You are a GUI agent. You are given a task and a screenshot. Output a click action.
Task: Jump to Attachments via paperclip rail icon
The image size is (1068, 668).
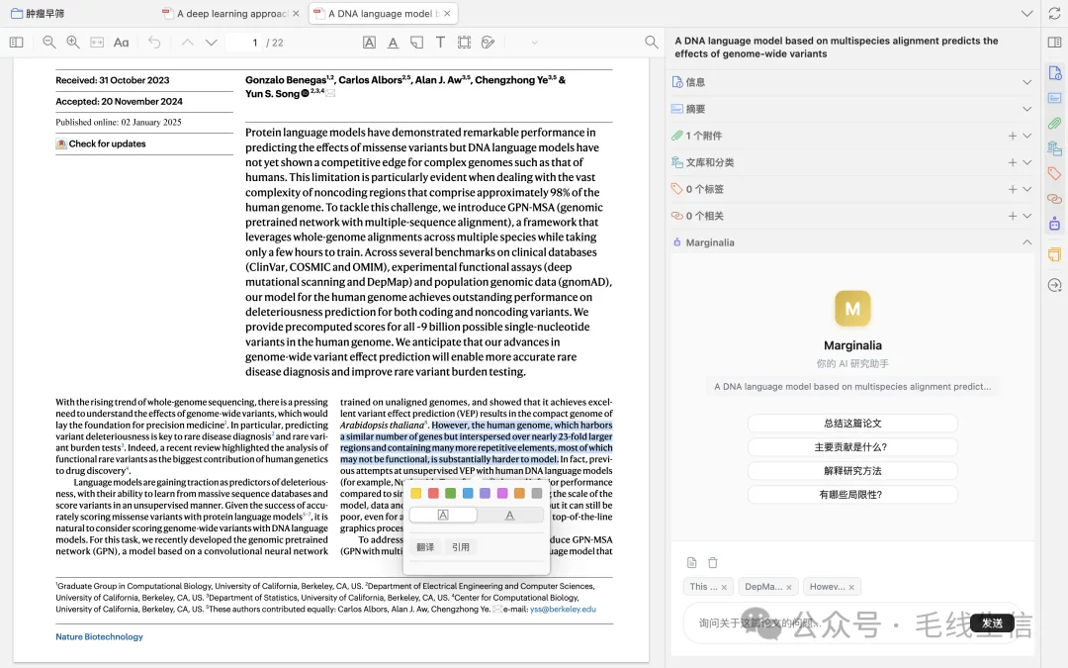[1054, 124]
